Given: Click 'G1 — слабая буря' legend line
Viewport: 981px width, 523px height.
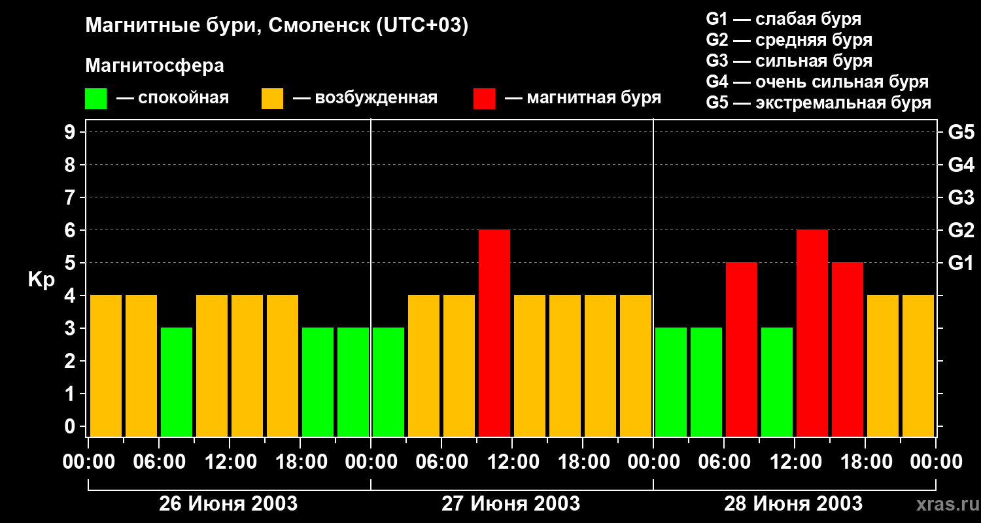Looking at the screenshot, I should (x=783, y=18).
